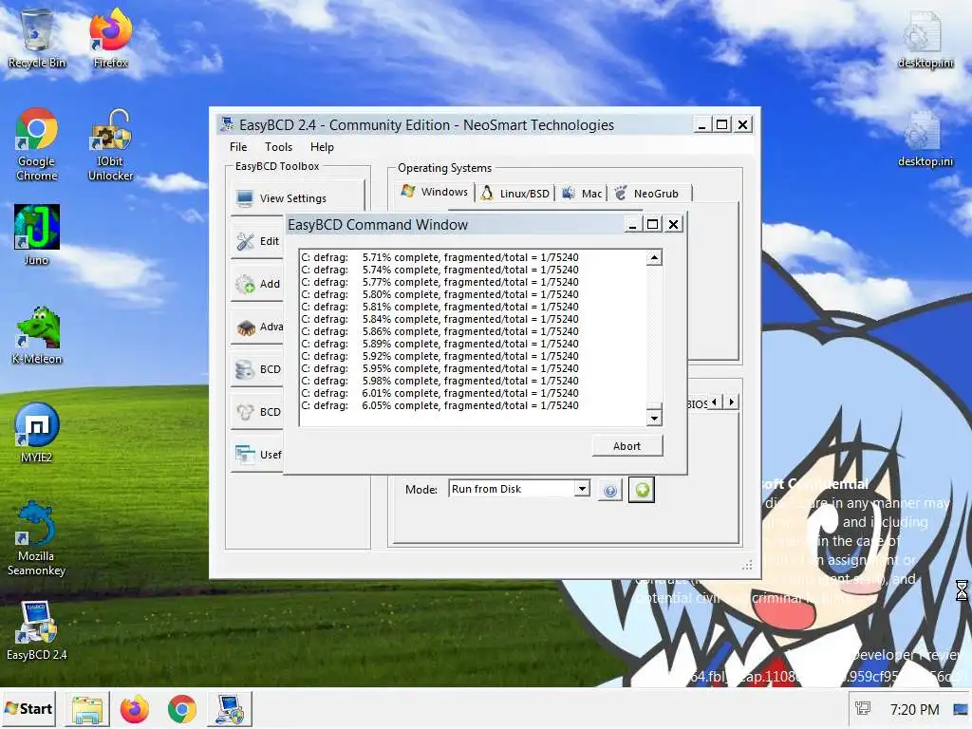Click the BCD database toolbox button

point(258,369)
